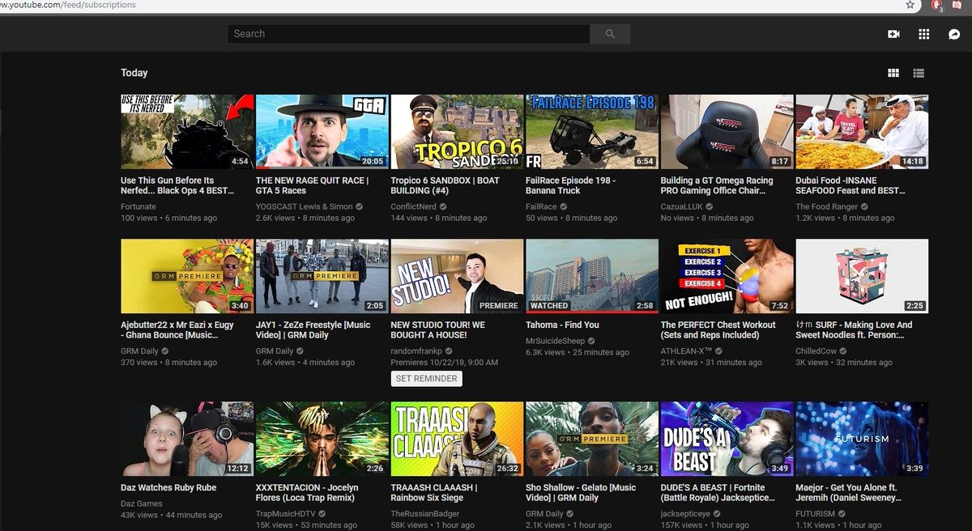
Task: Open TRAAASH CLAAASH Rainbow Six thumbnail
Action: (457, 440)
